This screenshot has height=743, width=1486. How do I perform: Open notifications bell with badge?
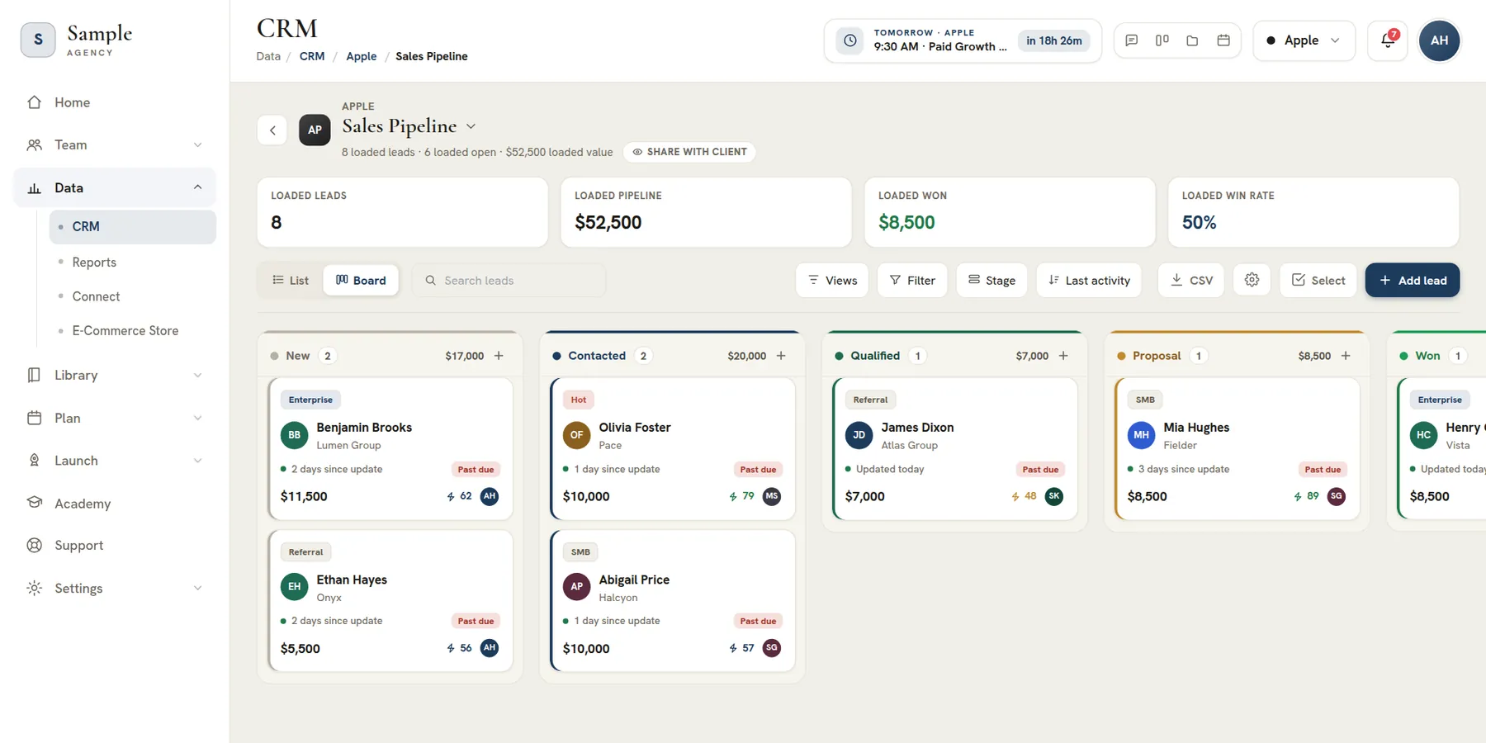coord(1388,40)
